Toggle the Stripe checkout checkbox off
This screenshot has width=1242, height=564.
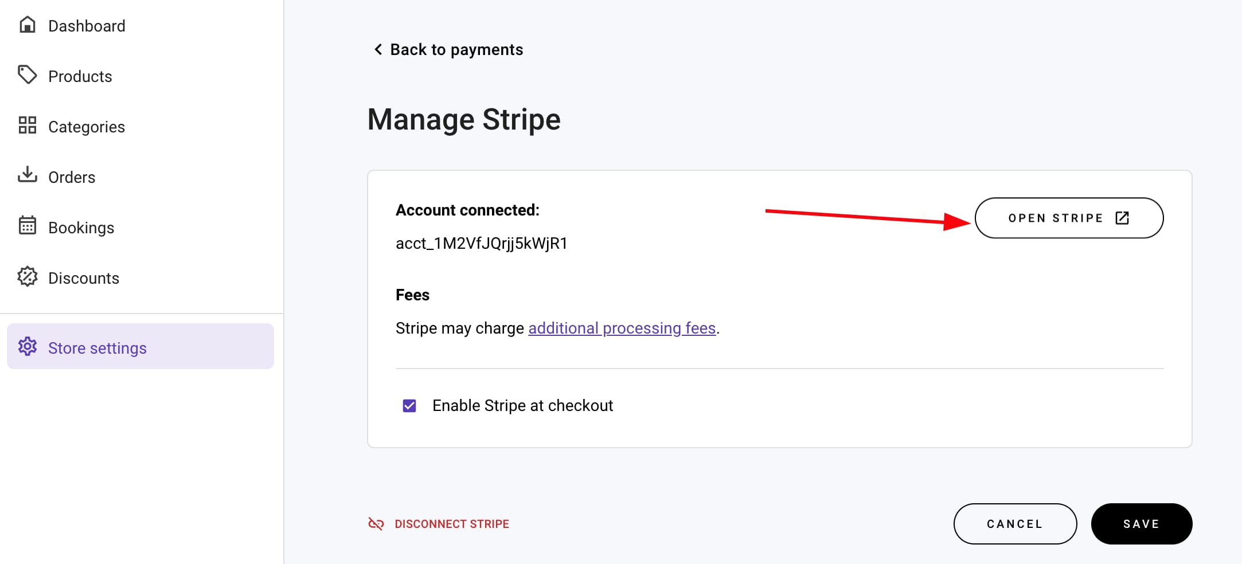[x=409, y=405]
